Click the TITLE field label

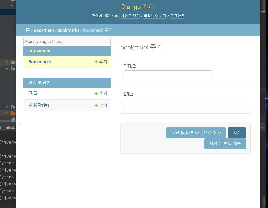(130, 66)
